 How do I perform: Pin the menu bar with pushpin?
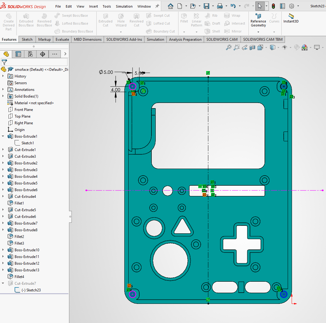tap(157, 6)
